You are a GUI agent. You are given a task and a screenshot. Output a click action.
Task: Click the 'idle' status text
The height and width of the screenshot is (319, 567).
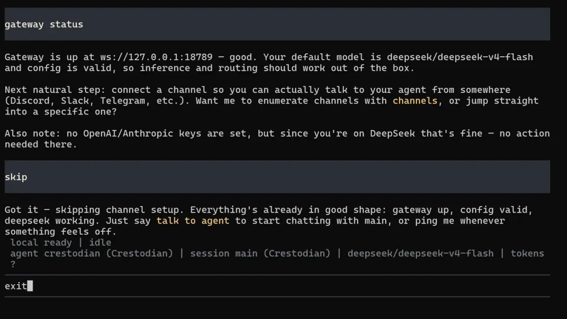[x=100, y=243]
